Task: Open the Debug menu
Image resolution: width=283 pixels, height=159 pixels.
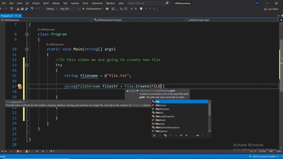Action: click(56, 3)
